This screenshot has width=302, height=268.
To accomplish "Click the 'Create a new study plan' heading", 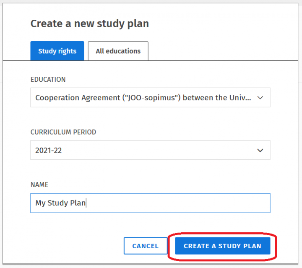I will (x=90, y=24).
